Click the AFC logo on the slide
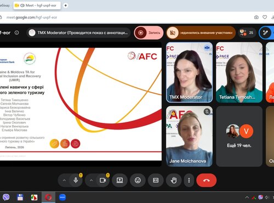The width and height of the screenshot is (274, 203). pyautogui.click(x=142, y=56)
